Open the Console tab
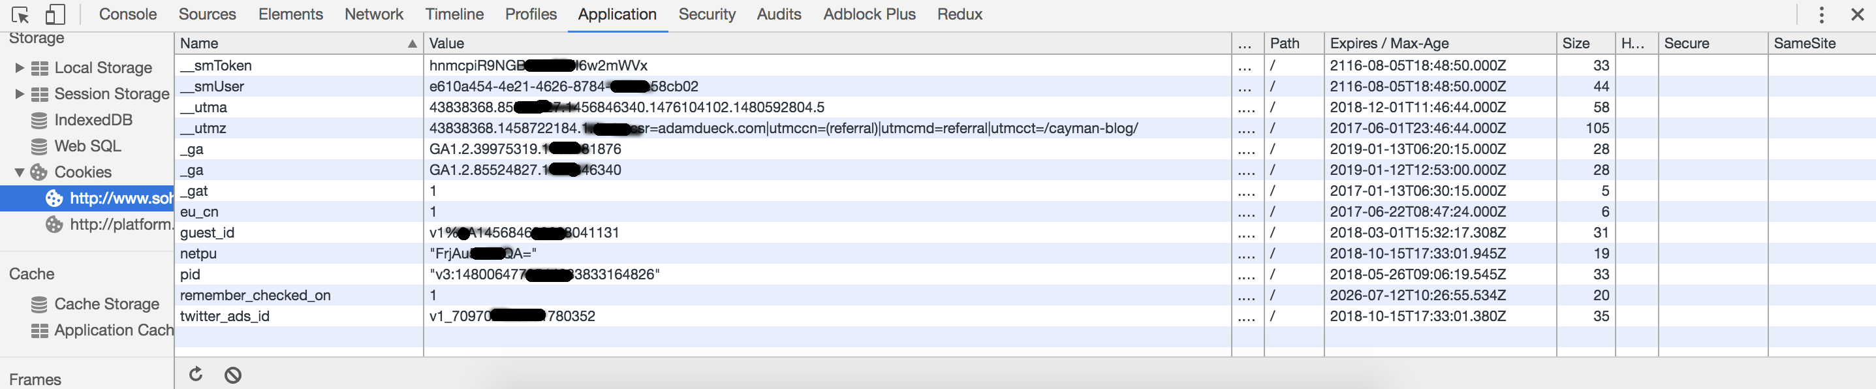Viewport: 1876px width, 389px height. (x=127, y=14)
